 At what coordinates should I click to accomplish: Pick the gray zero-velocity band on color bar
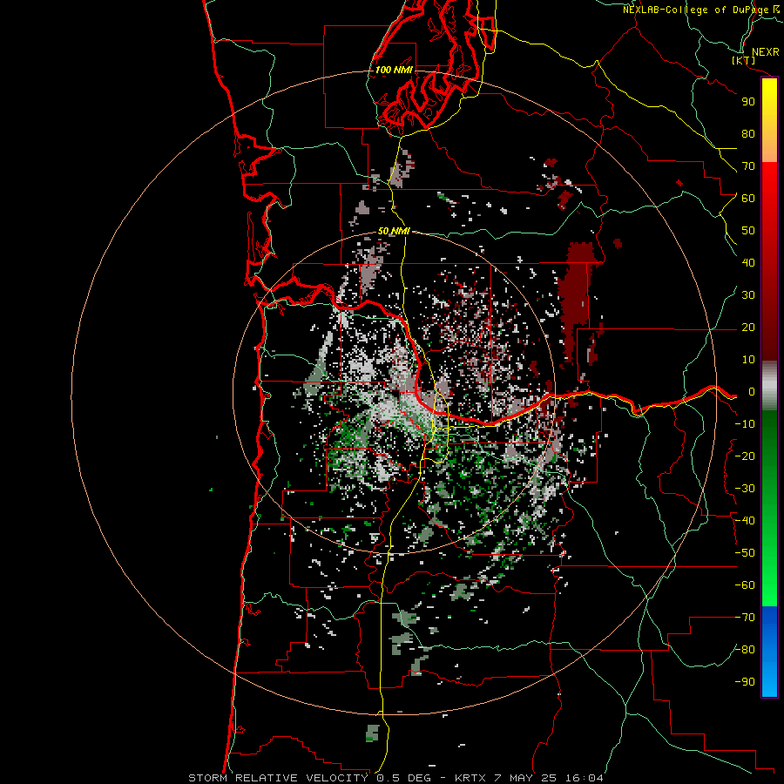click(769, 385)
